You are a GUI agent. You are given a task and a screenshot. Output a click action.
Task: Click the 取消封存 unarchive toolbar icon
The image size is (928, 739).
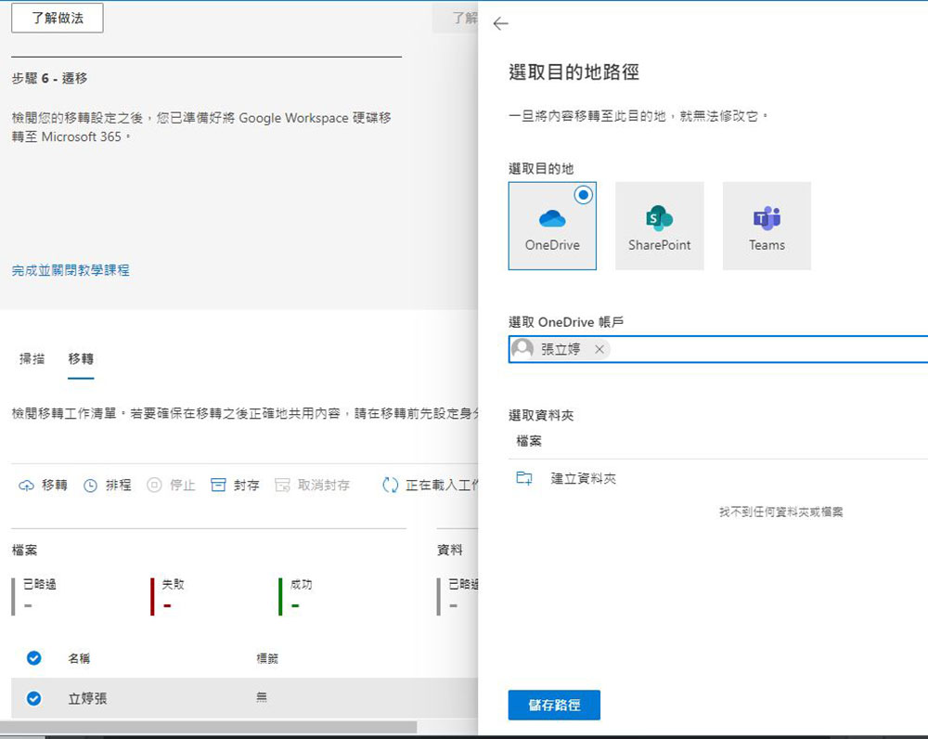pos(283,486)
